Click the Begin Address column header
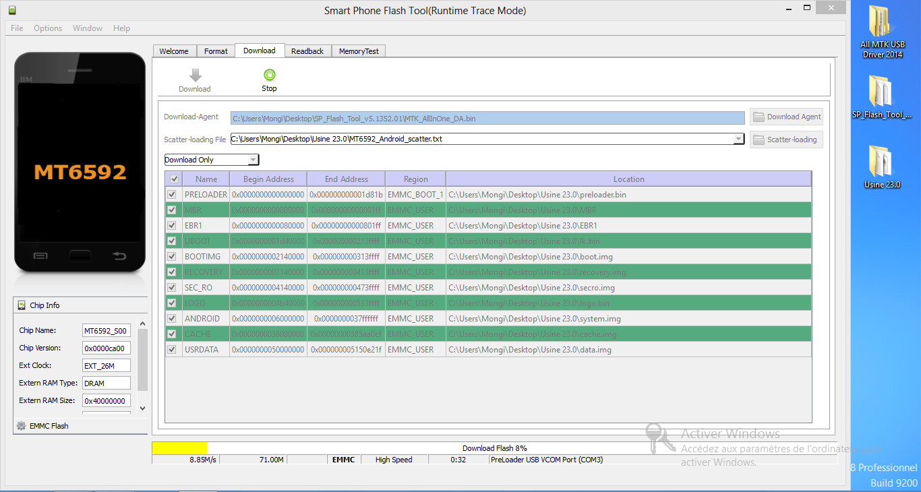The height and width of the screenshot is (492, 921). point(268,179)
